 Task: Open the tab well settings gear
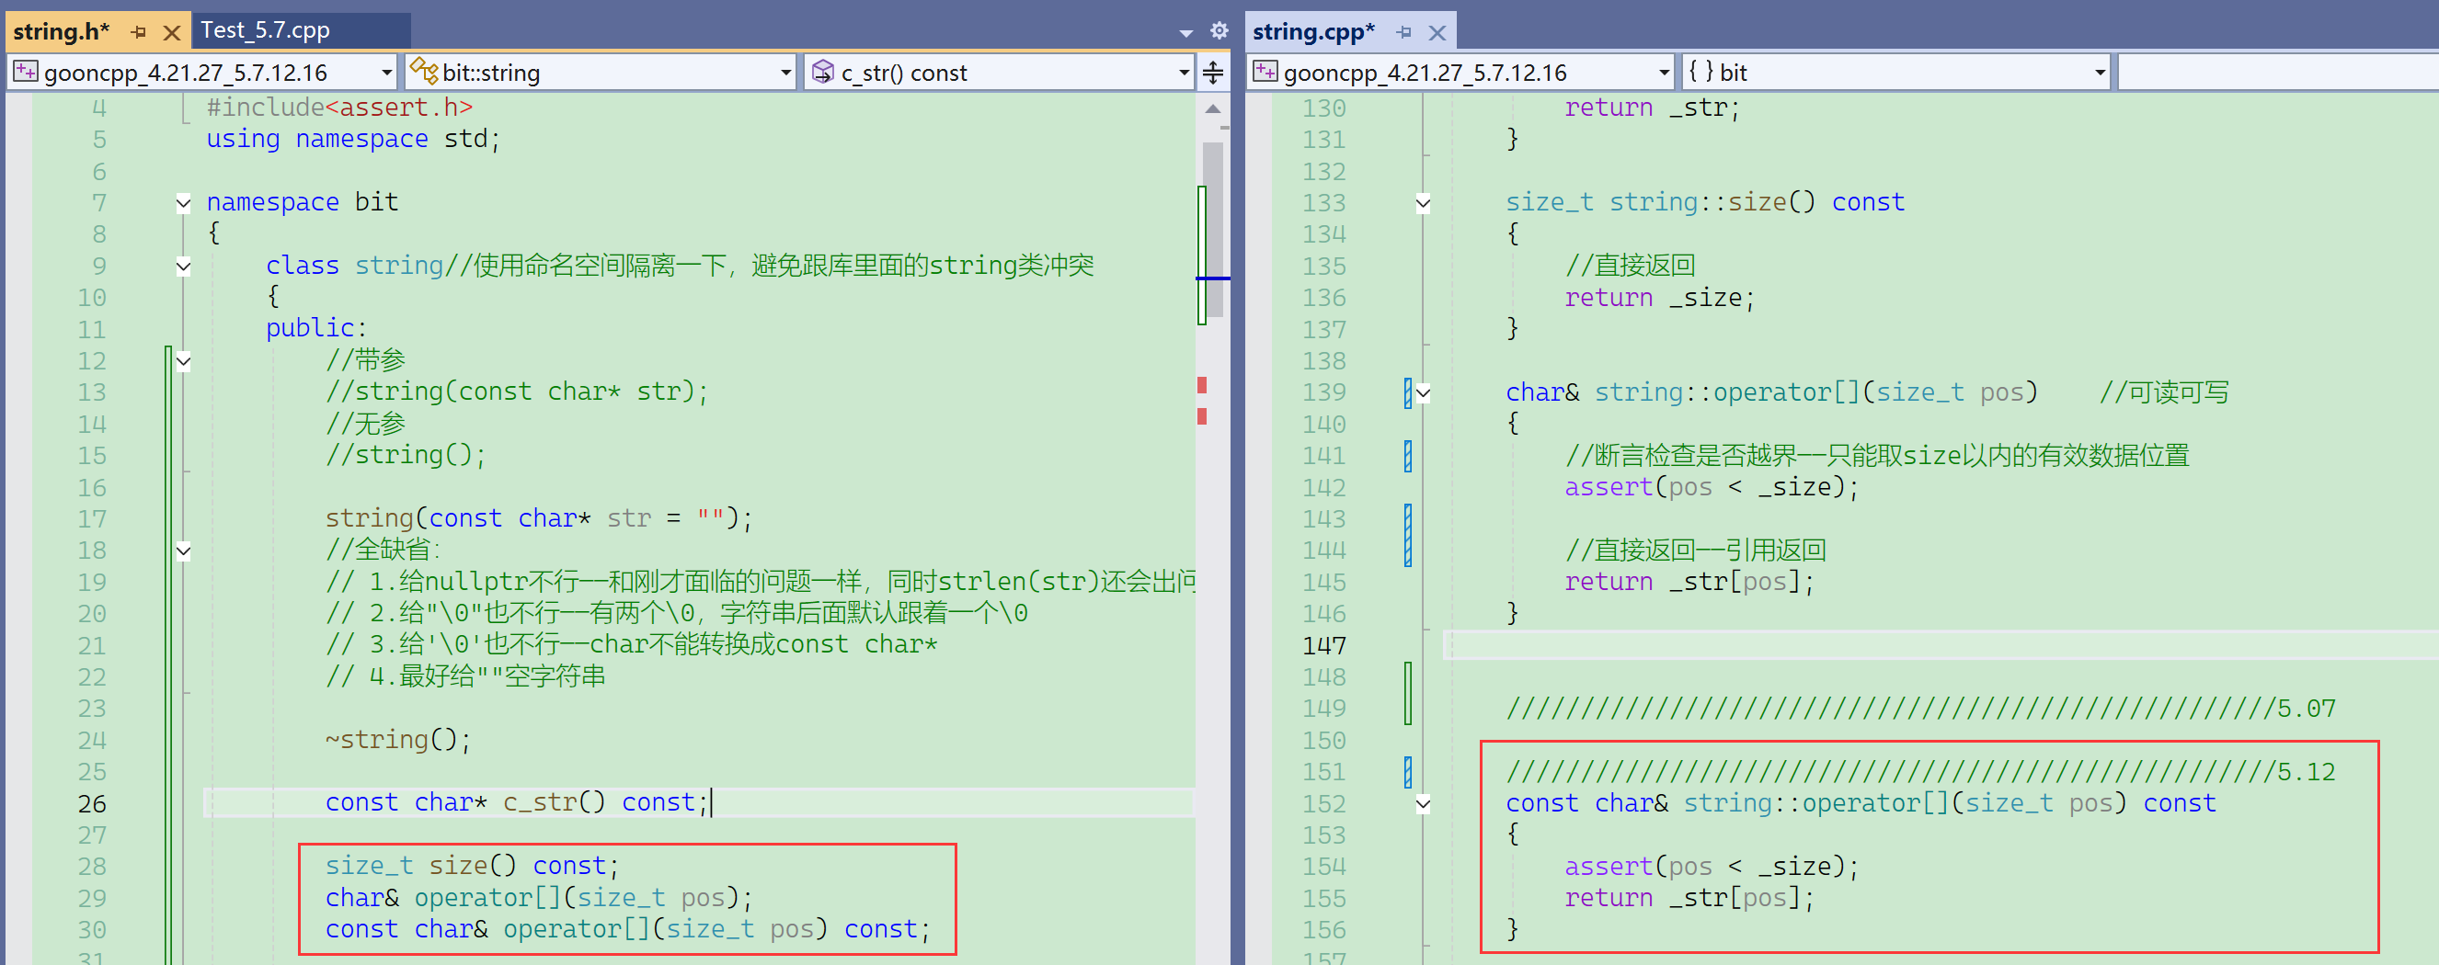point(1219,30)
